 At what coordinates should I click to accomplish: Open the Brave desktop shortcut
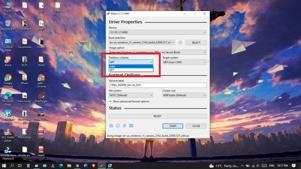[8, 61]
